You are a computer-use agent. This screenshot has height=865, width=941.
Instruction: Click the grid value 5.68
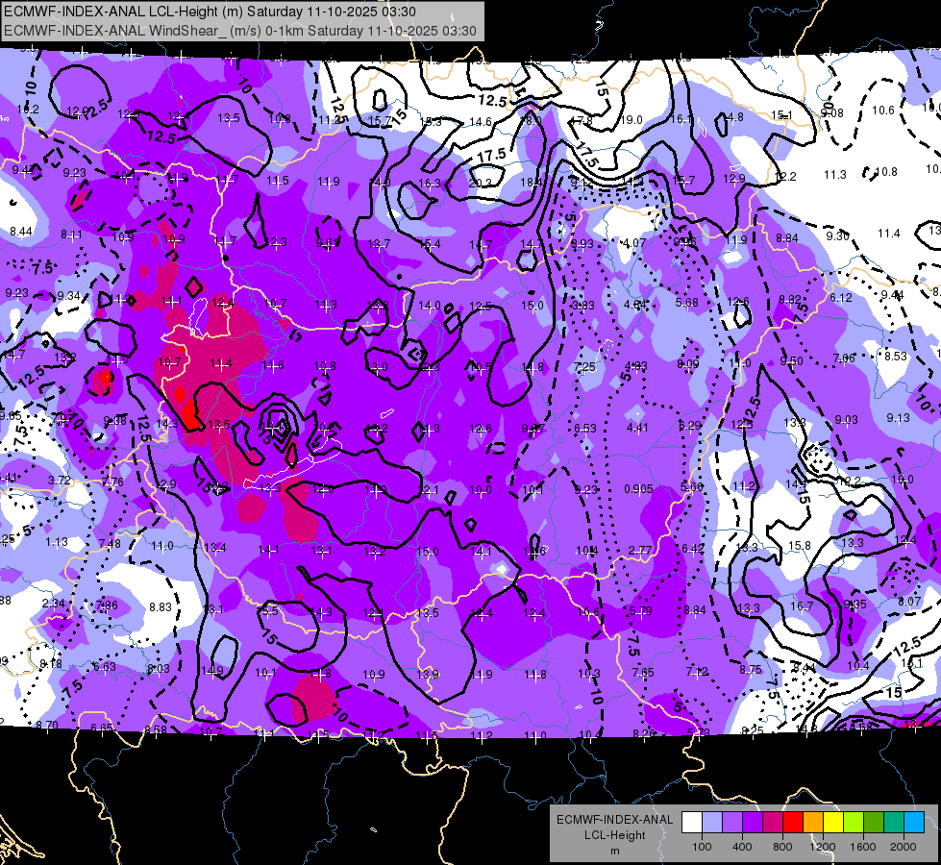(x=687, y=303)
